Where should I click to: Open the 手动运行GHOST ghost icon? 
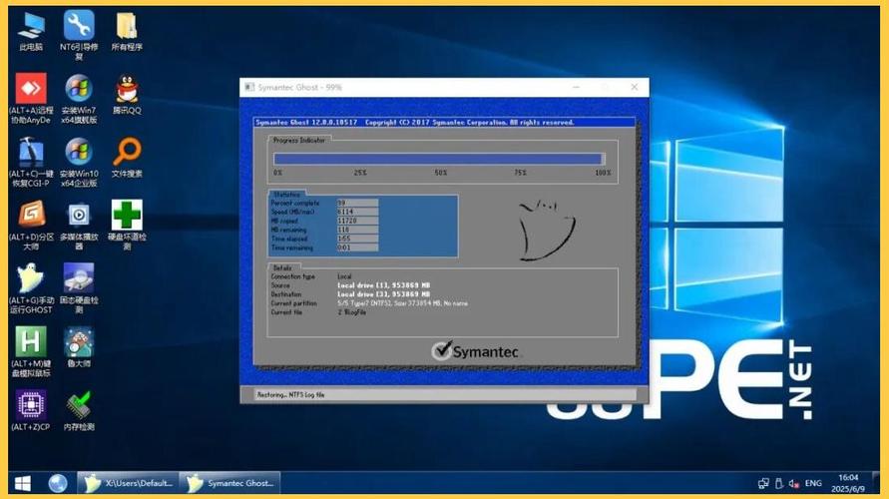tap(31, 278)
